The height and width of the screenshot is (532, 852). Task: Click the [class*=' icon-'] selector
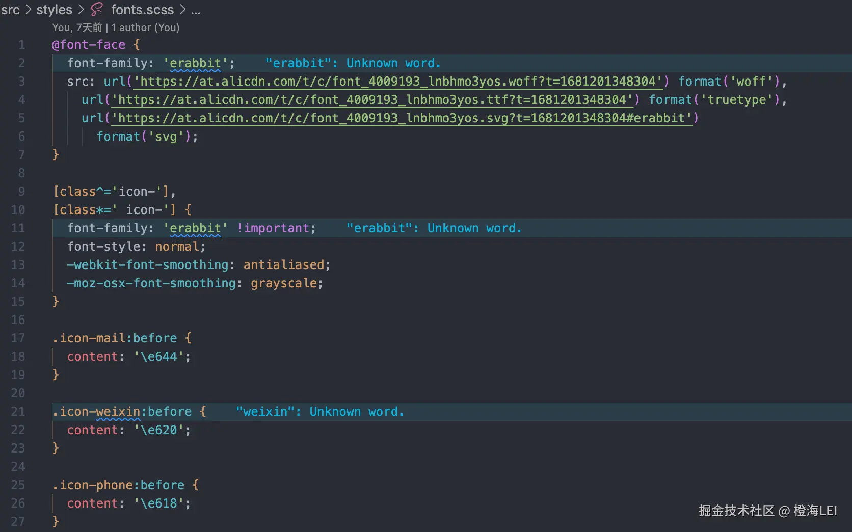[x=115, y=210]
